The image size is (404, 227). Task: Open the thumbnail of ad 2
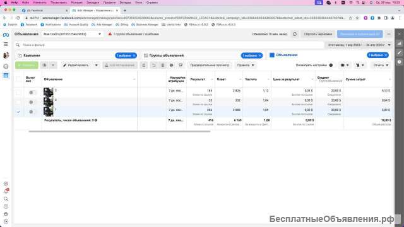48,93
